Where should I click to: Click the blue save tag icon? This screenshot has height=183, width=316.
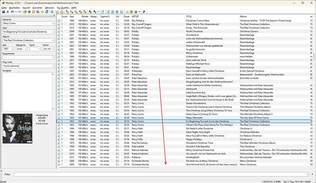point(3,12)
